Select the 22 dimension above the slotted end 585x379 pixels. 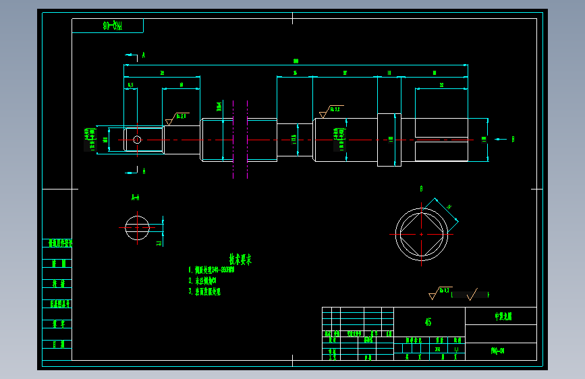point(441,85)
